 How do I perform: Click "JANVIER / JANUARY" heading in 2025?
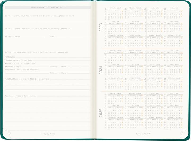[x=116, y=94]
